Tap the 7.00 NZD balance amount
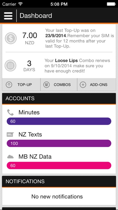 tap(30, 38)
